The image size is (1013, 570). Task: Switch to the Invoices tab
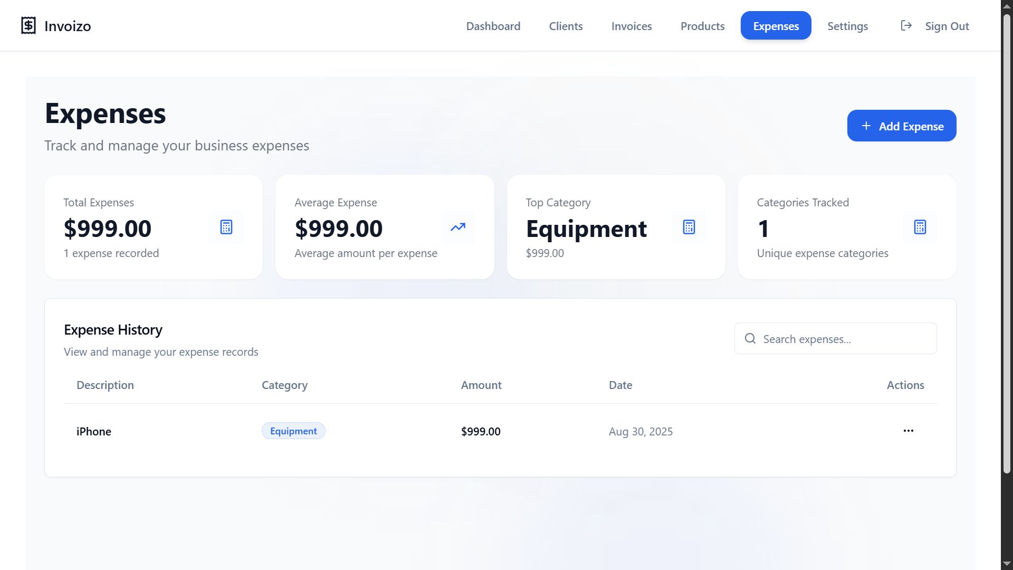pos(631,26)
